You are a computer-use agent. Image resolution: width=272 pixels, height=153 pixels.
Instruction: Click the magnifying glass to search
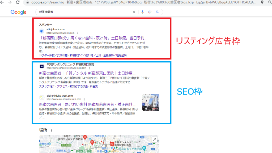coord(158,12)
